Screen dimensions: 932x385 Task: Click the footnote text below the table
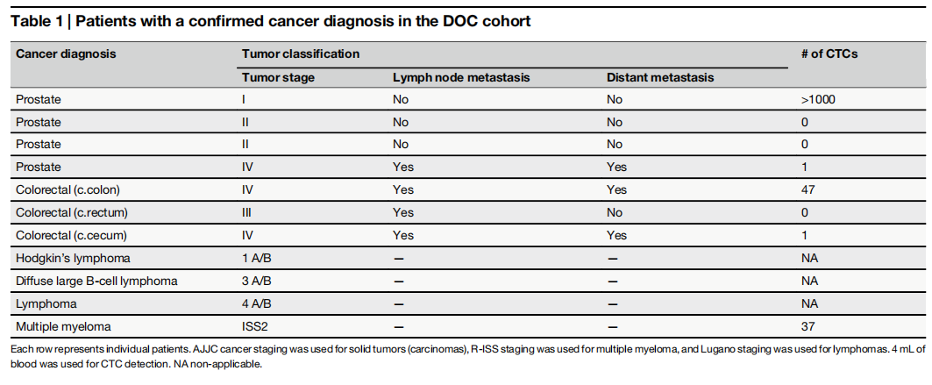tap(465, 357)
